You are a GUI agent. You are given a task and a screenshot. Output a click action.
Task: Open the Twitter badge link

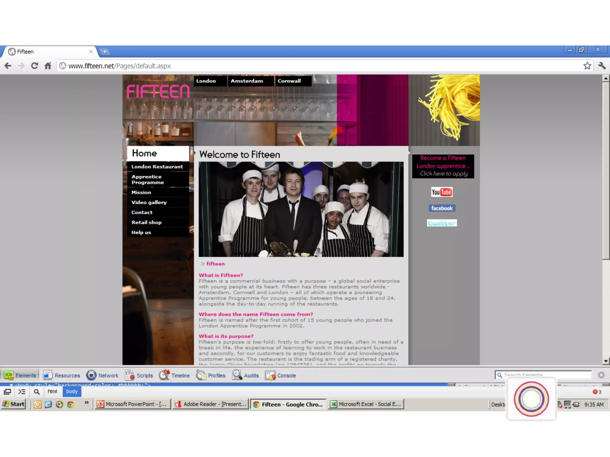tap(442, 223)
